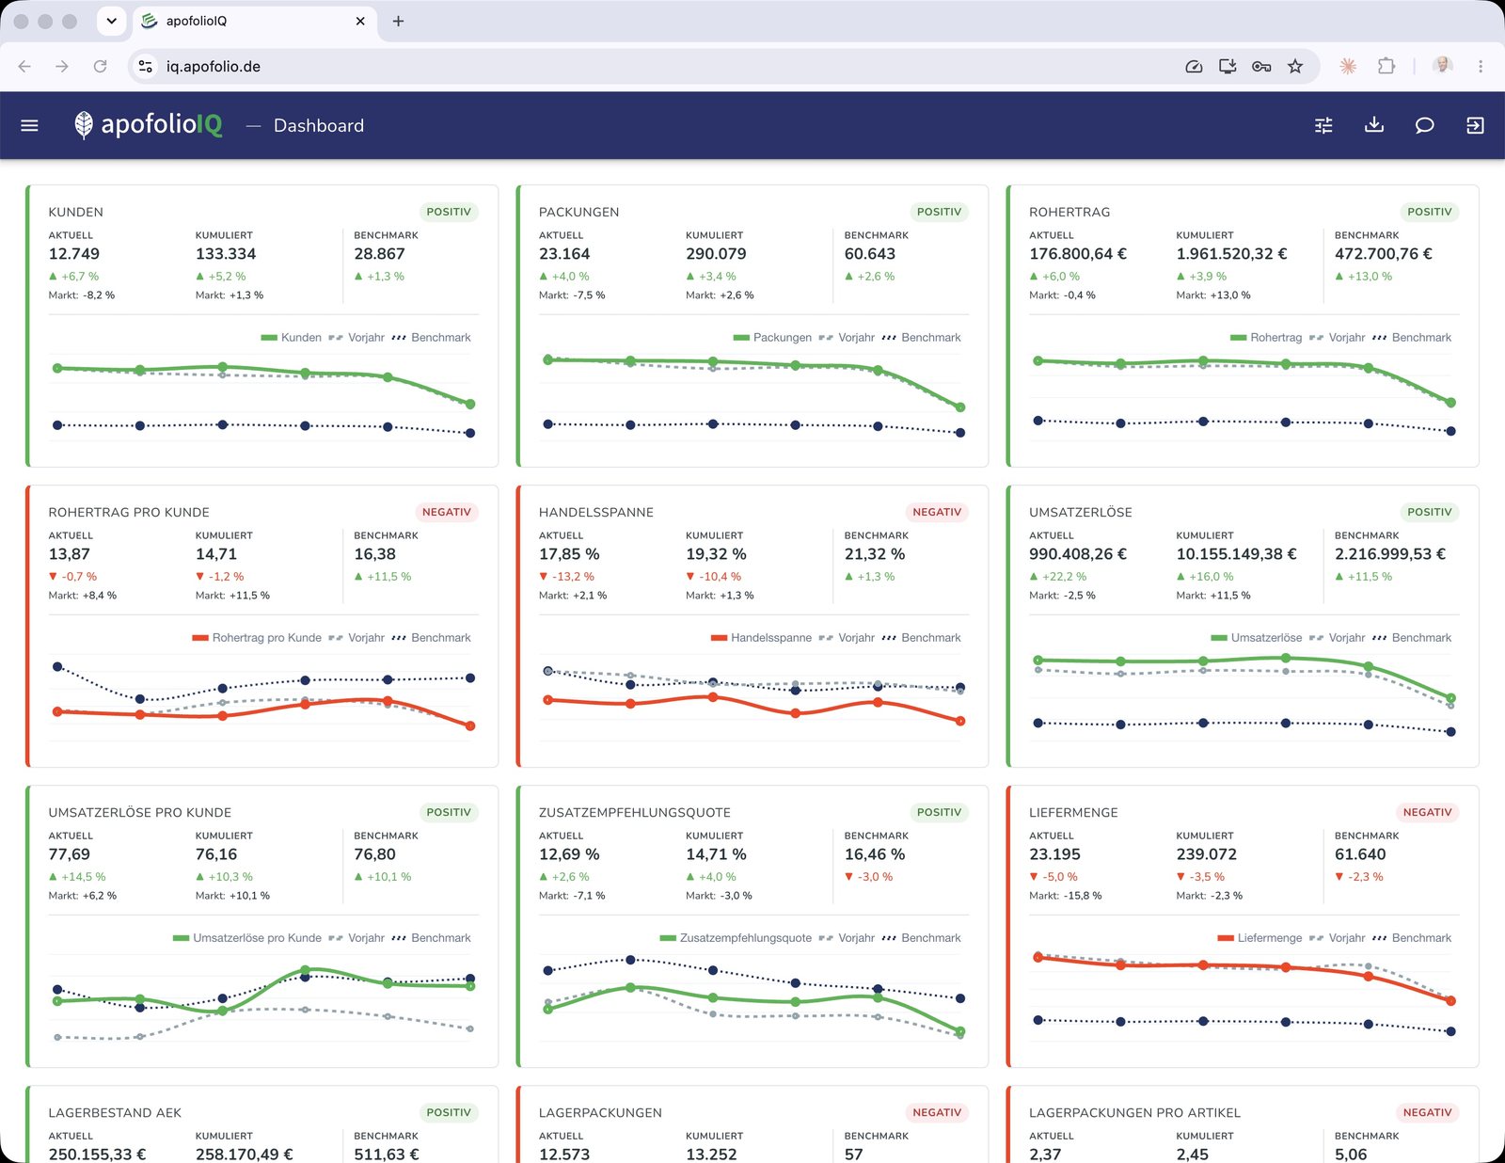Click the browser forward arrow
1505x1163 pixels.
[x=62, y=66]
